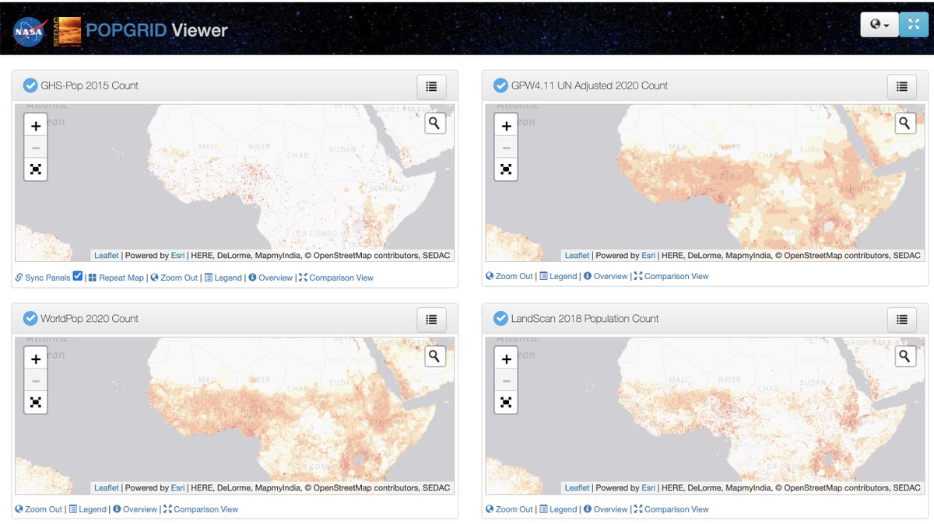This screenshot has height=524, width=934.
Task: Reset GHS-Pop map to full extent
Action: (36, 169)
